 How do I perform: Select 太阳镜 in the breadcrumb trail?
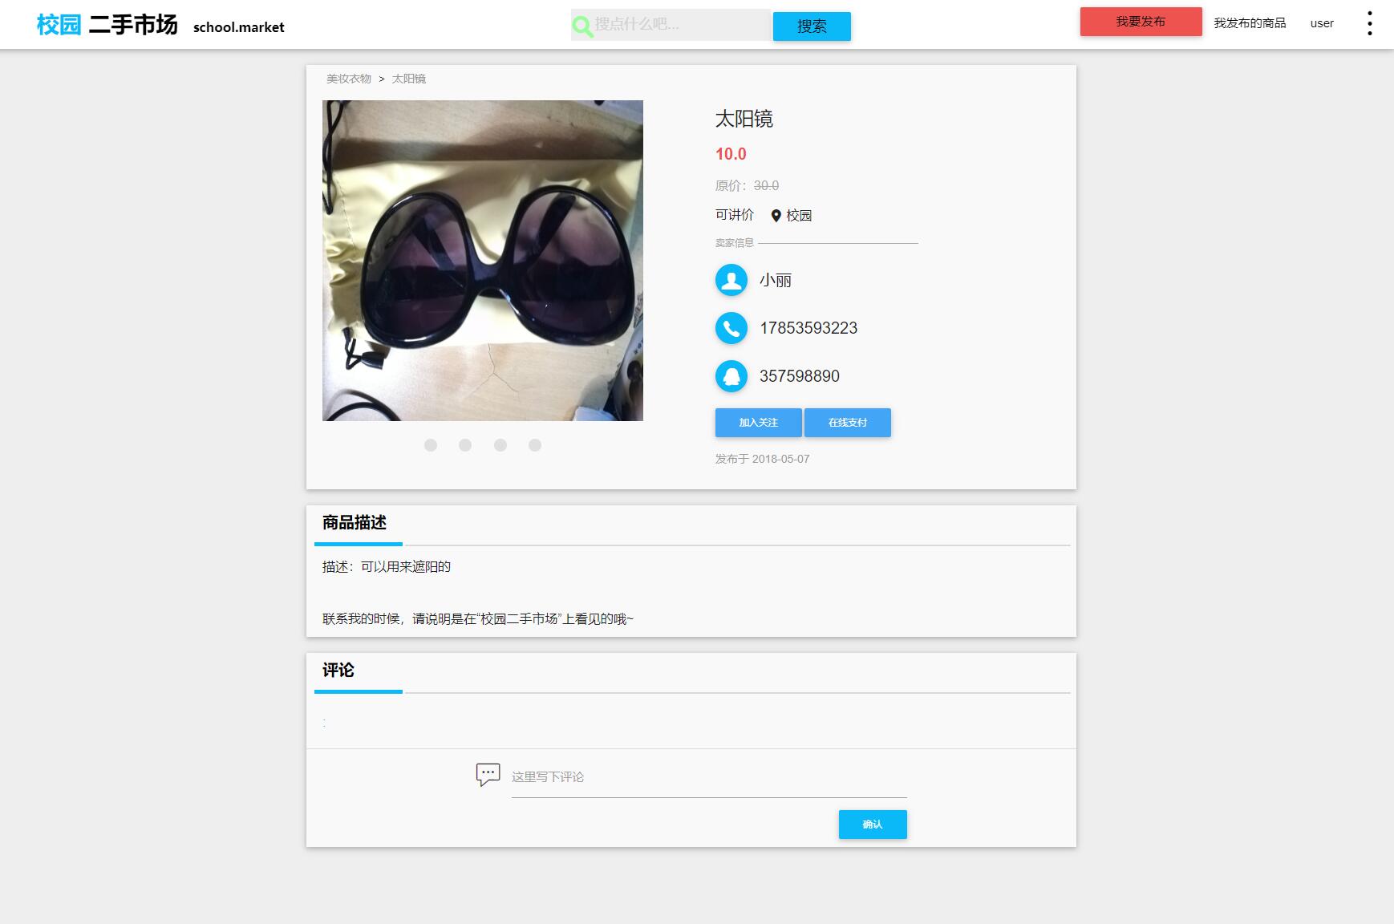pyautogui.click(x=409, y=79)
